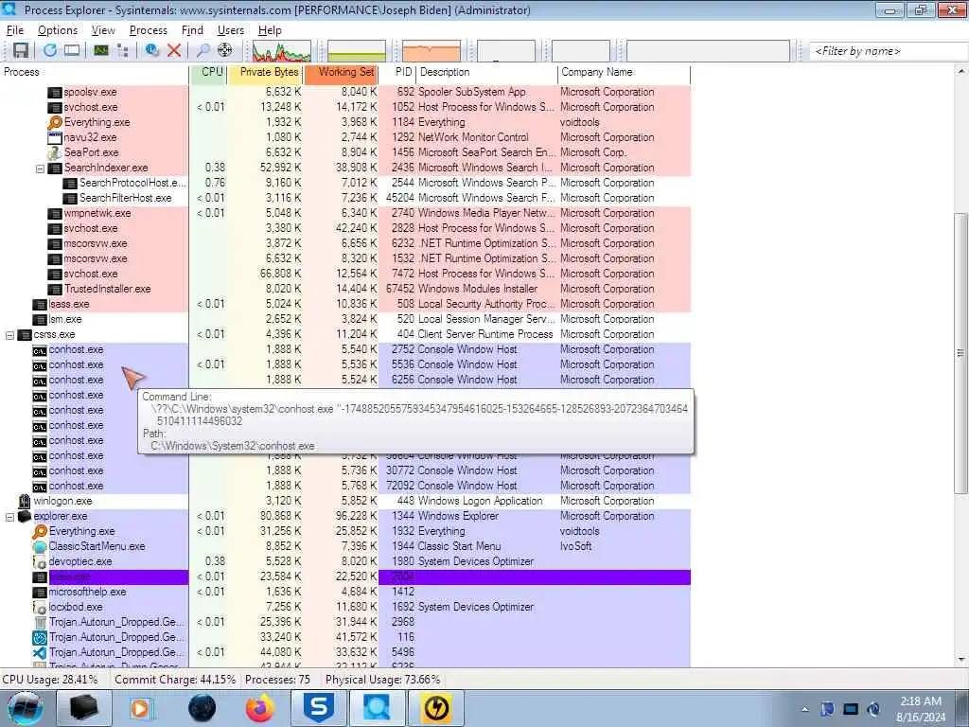The height and width of the screenshot is (727, 969).
Task: Click the Find Window's Process target icon
Action: click(225, 51)
